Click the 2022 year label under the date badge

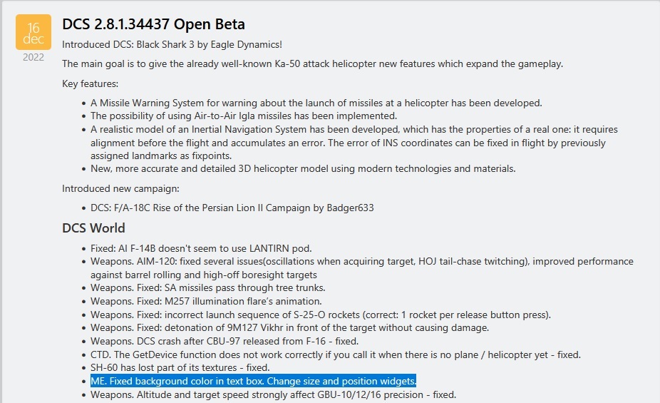pos(33,57)
